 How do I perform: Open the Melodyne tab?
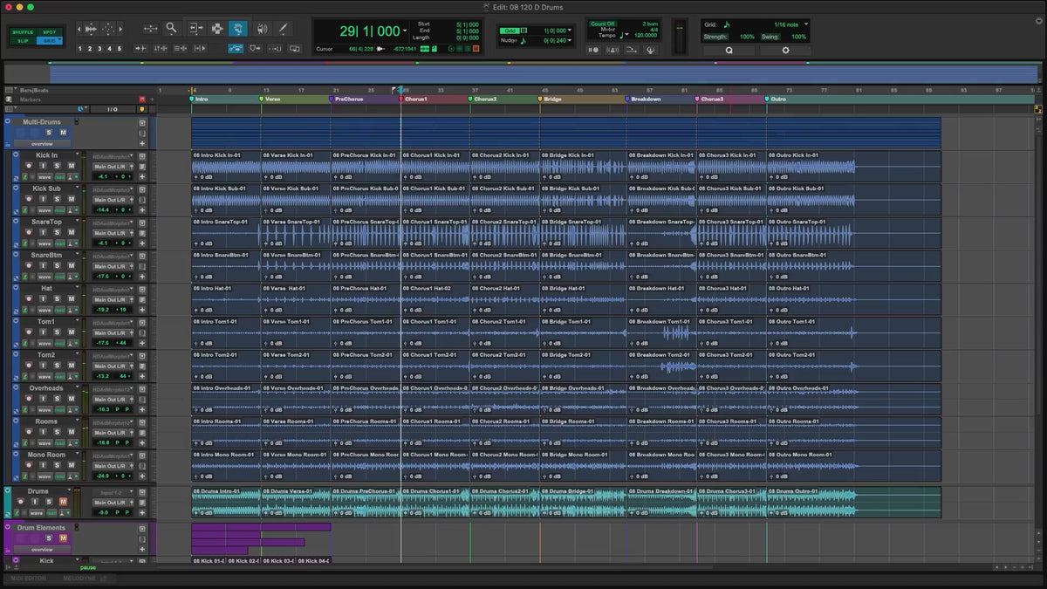(x=80, y=579)
